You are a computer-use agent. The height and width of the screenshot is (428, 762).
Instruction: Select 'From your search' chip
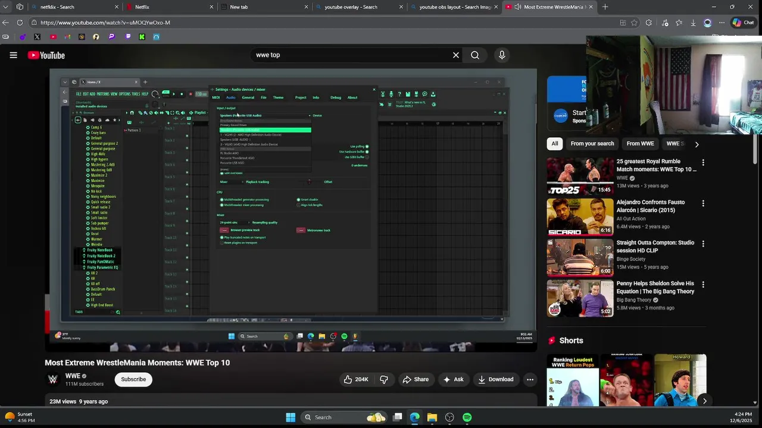(x=592, y=143)
